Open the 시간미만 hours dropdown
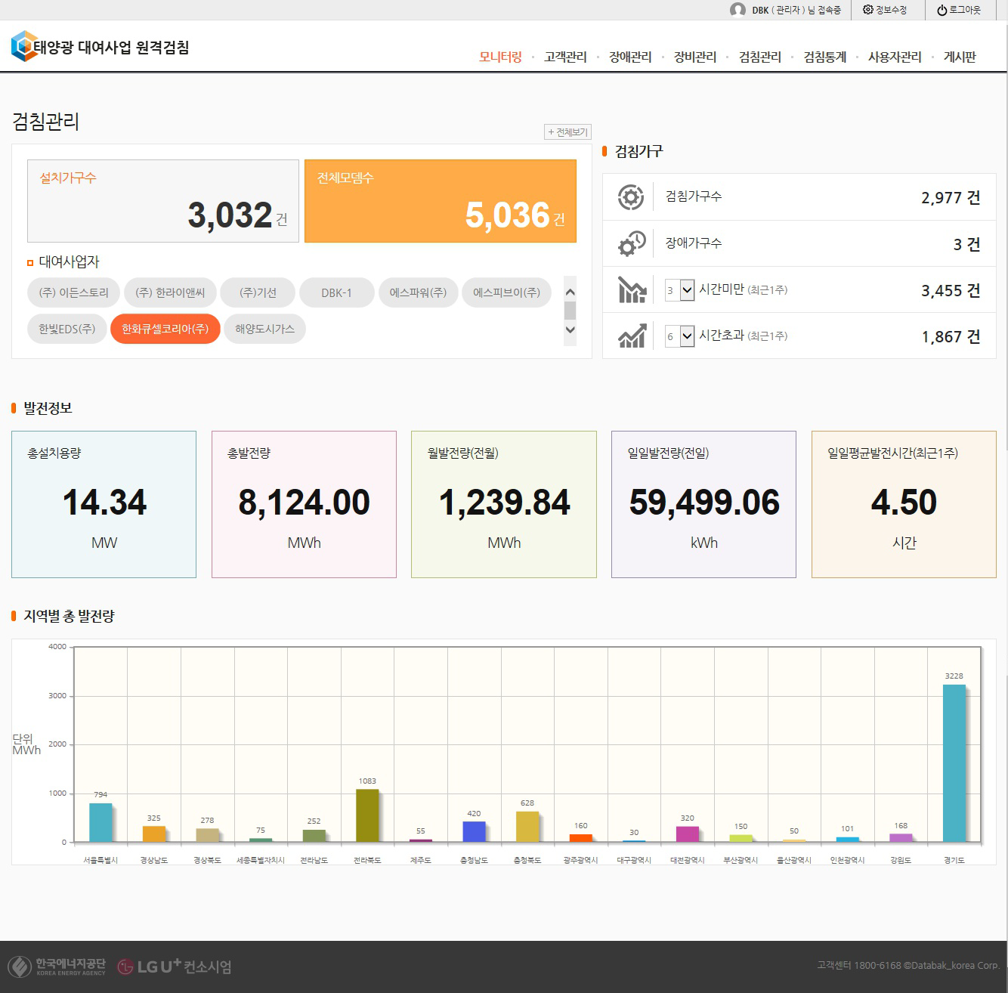Screen dimensions: 1008x993 click(679, 290)
